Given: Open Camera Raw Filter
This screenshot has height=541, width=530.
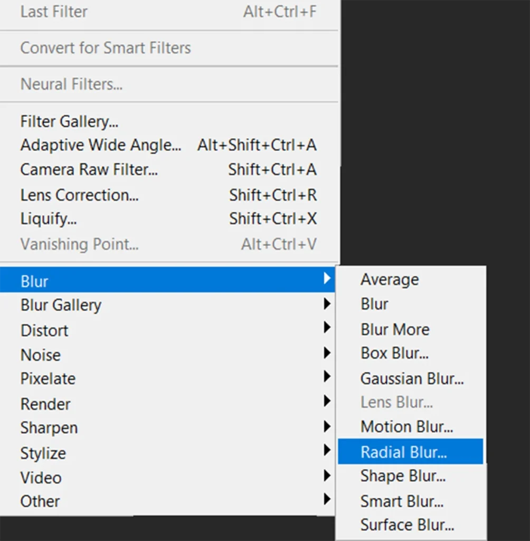Looking at the screenshot, I should point(89,170).
